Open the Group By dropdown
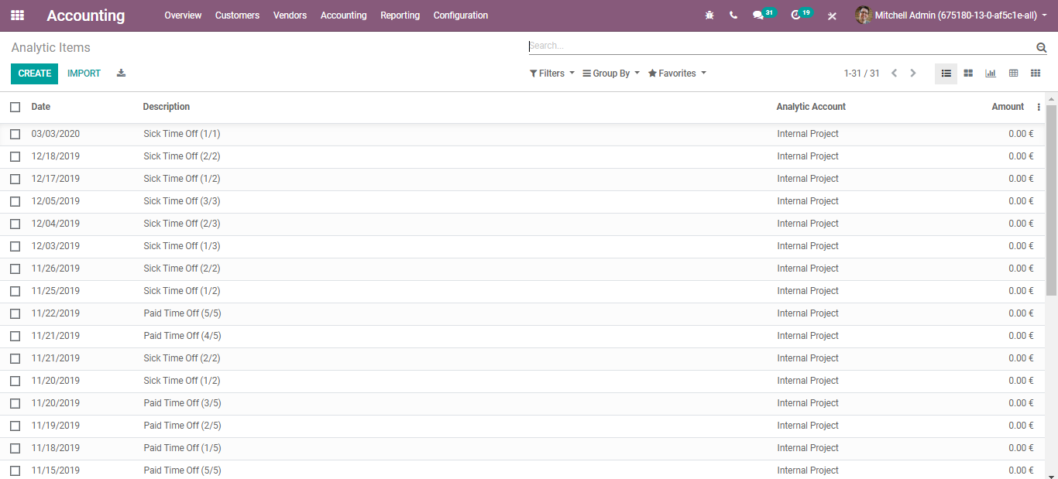This screenshot has width=1058, height=479. coord(611,74)
